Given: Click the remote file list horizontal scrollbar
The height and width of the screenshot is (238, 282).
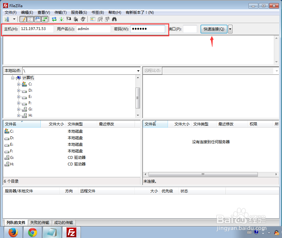Looking at the screenshot, I should click(x=203, y=174).
